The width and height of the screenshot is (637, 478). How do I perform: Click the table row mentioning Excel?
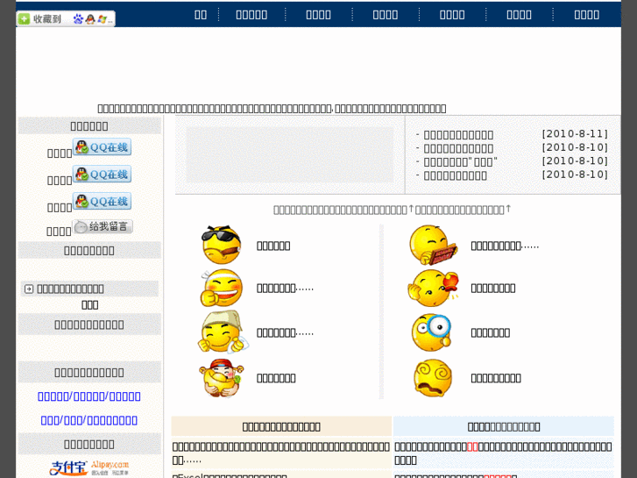coord(281,475)
